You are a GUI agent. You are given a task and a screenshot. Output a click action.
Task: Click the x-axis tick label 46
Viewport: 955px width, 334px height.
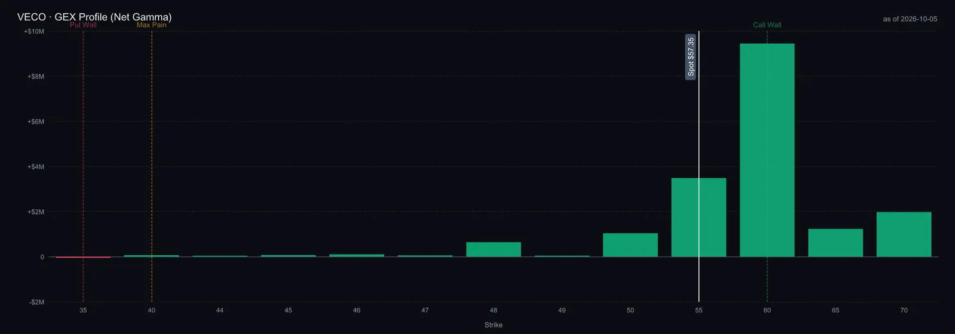click(356, 310)
